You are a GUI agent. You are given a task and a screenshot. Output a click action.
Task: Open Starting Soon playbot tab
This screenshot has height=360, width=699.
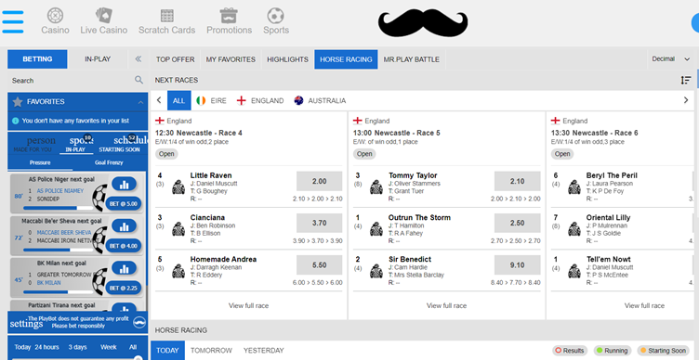tap(119, 145)
